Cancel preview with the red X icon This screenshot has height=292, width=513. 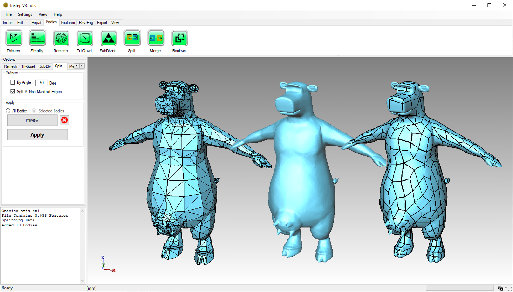(64, 120)
